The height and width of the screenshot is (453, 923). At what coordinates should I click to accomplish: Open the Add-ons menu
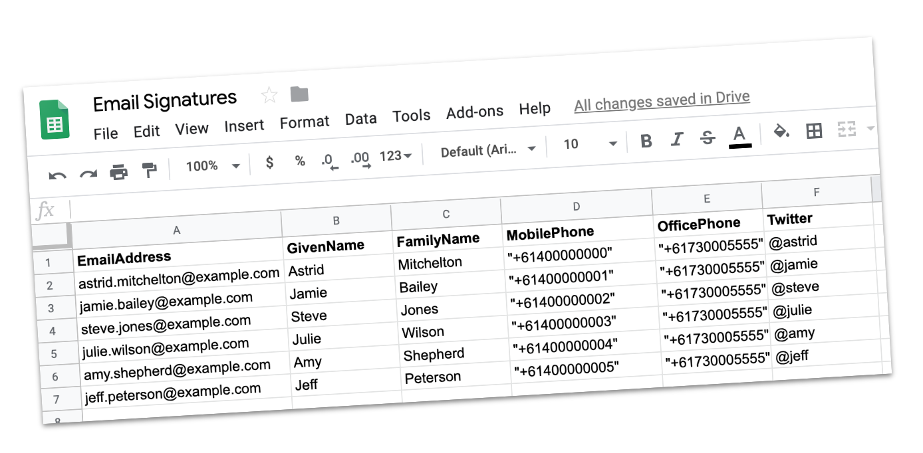coord(474,112)
